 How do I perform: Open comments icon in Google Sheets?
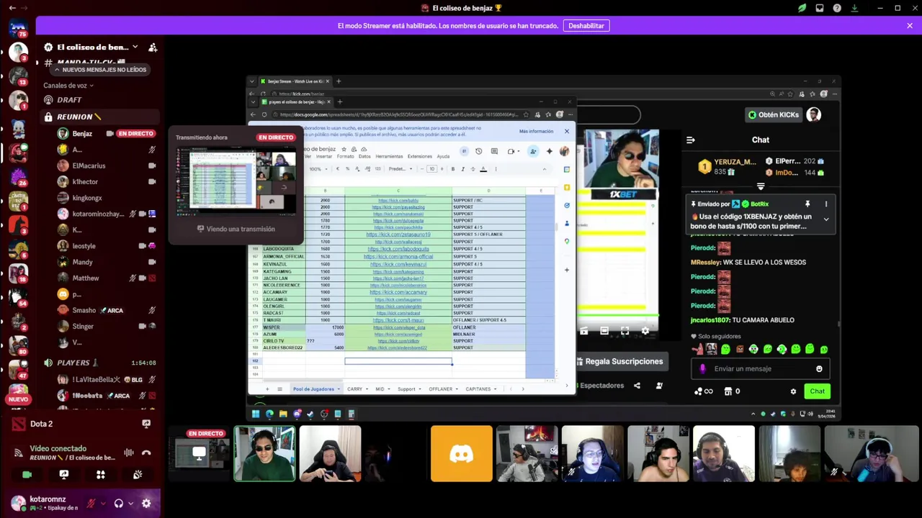coord(494,151)
